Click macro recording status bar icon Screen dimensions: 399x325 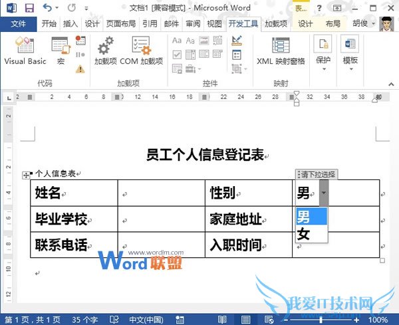(180, 320)
